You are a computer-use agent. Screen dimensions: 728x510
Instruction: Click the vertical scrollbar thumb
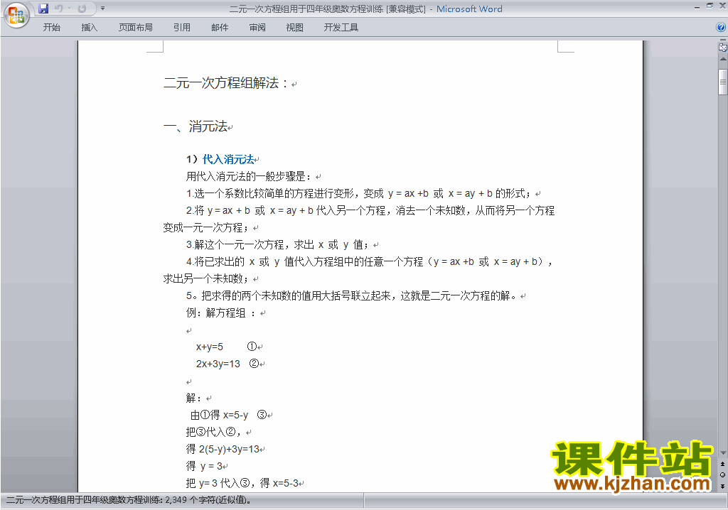coord(723,82)
